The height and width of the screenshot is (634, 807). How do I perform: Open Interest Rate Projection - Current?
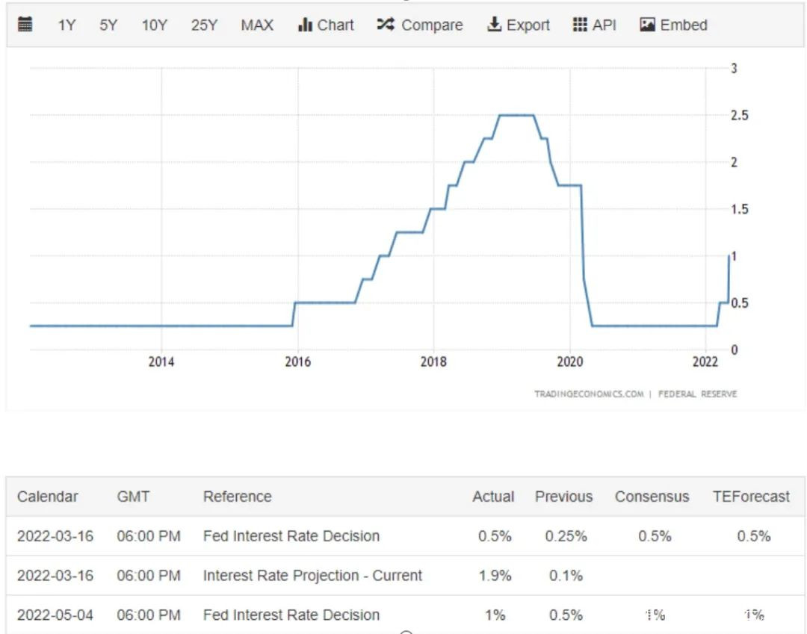click(x=312, y=576)
